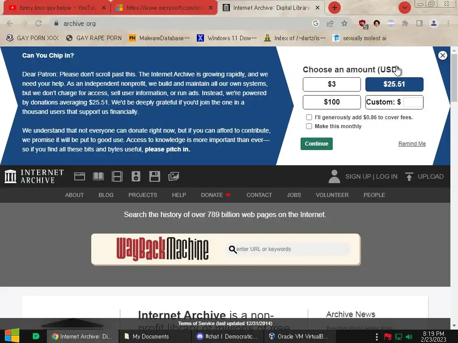Click the UPLOAD link text

[x=431, y=176]
